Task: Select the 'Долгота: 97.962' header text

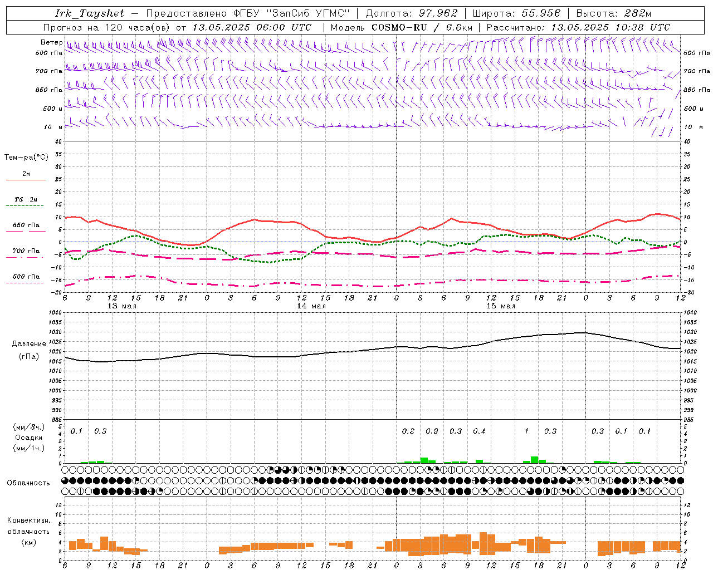Action: click(x=412, y=13)
